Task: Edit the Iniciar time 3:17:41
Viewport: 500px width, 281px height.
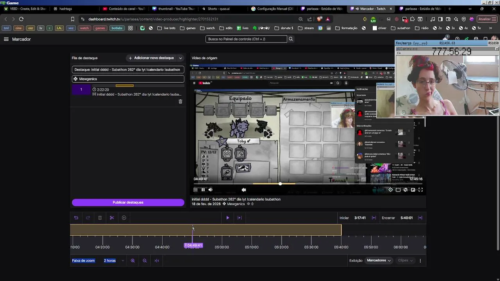Action: [360, 218]
